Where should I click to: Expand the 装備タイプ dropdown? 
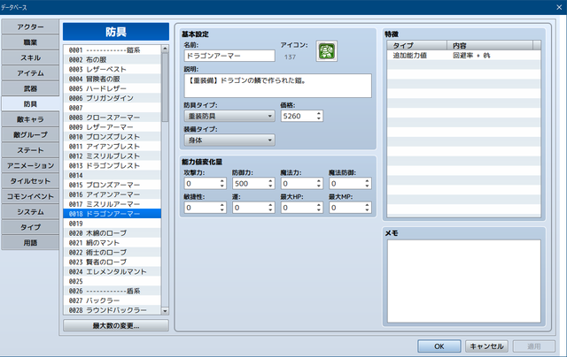pos(229,141)
